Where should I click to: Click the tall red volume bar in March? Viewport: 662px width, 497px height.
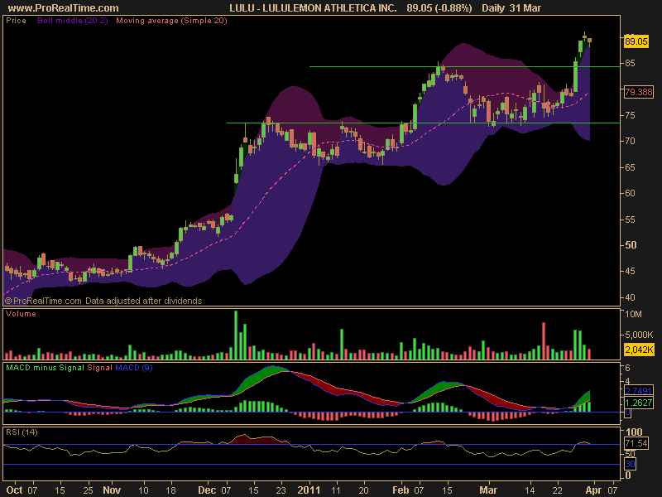pyautogui.click(x=544, y=340)
